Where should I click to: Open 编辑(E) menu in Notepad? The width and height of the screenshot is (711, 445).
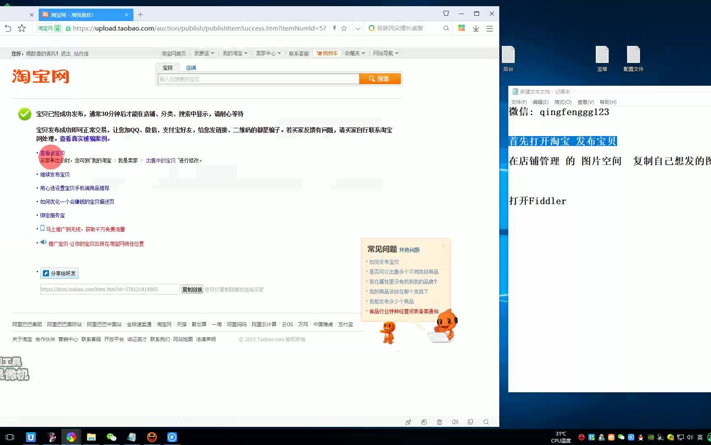tap(540, 102)
